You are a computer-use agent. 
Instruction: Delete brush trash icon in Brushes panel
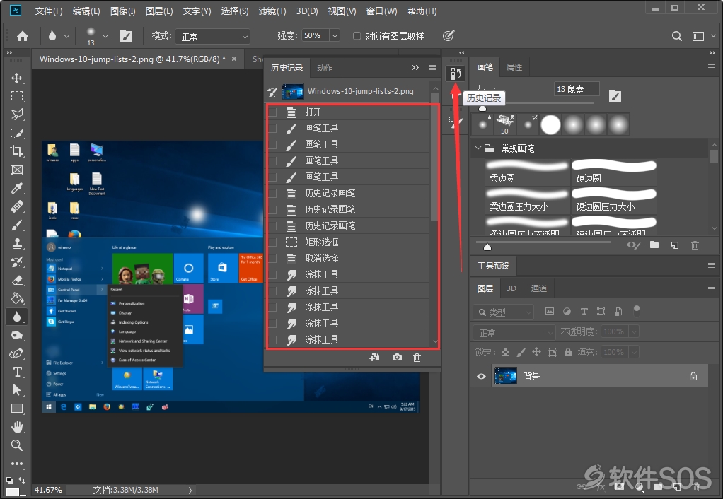pos(695,245)
